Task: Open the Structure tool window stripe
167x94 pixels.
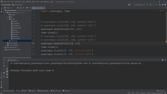Action: coord(1,75)
